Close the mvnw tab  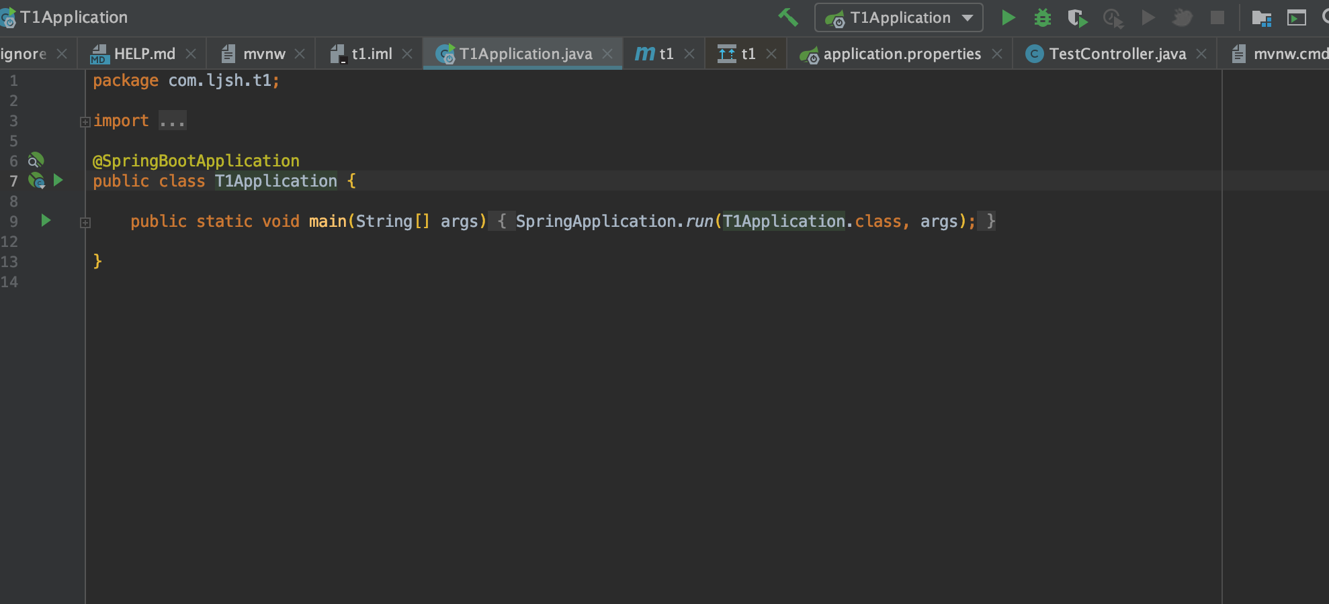tap(300, 54)
